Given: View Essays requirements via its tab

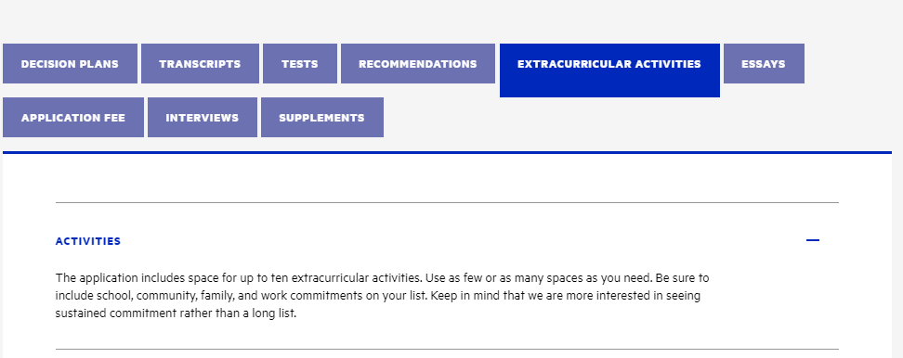Looking at the screenshot, I should point(764,64).
